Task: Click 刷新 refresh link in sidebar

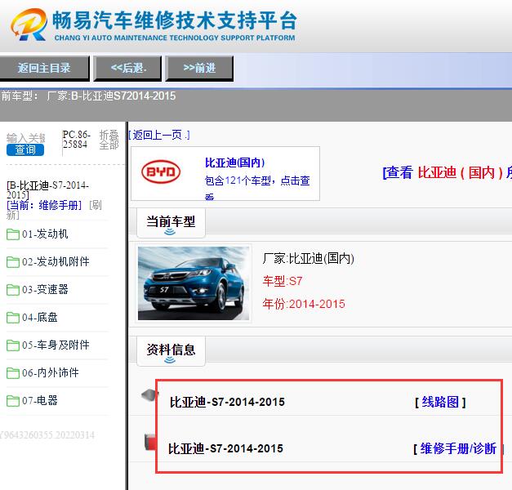Action: tap(96, 205)
